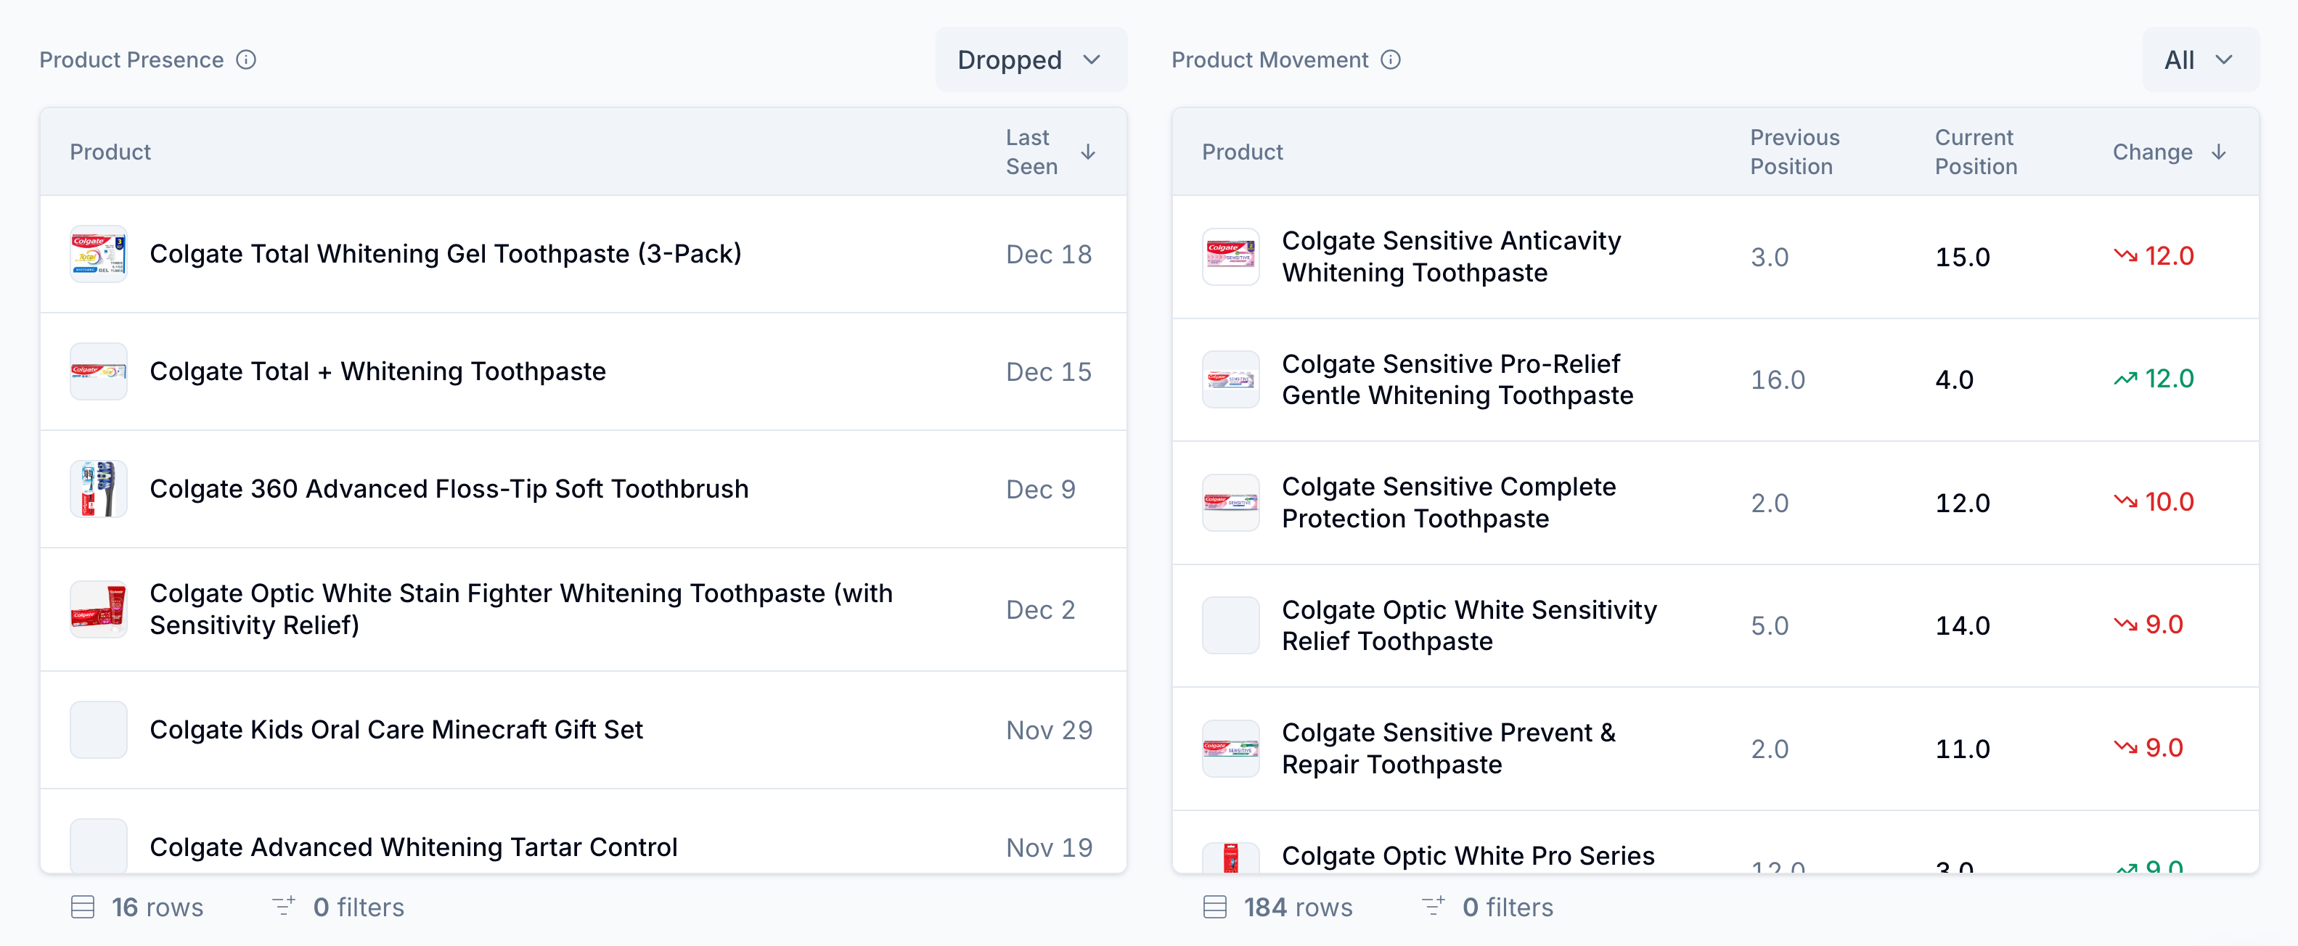Sort by Change column arrow icon
The height and width of the screenshot is (946, 2298).
pos(2219,152)
